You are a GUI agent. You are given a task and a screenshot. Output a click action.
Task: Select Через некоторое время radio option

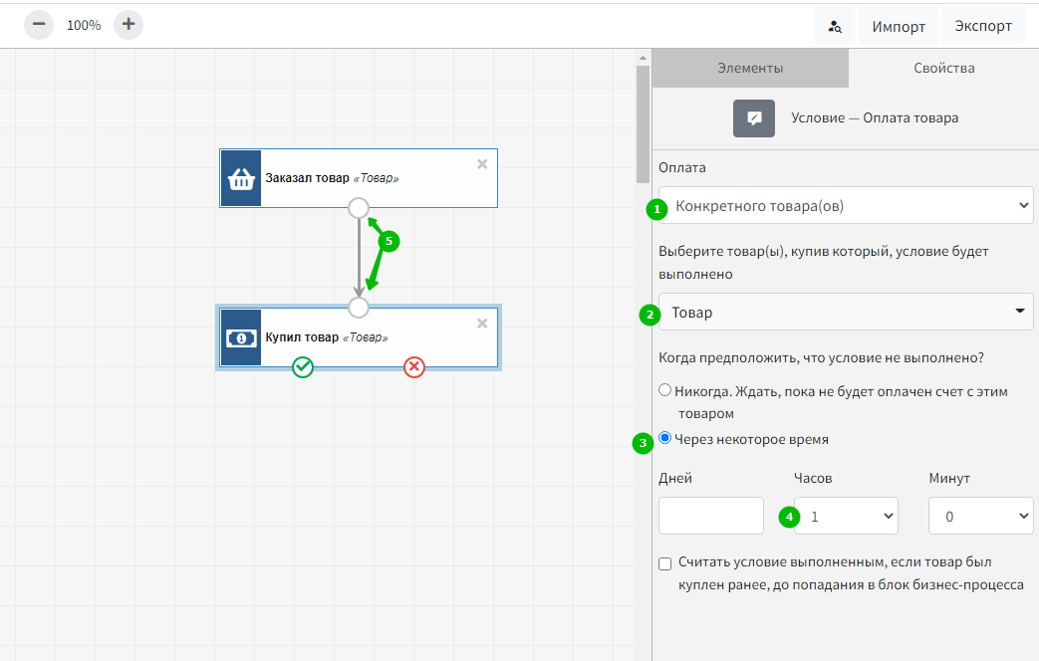(665, 438)
